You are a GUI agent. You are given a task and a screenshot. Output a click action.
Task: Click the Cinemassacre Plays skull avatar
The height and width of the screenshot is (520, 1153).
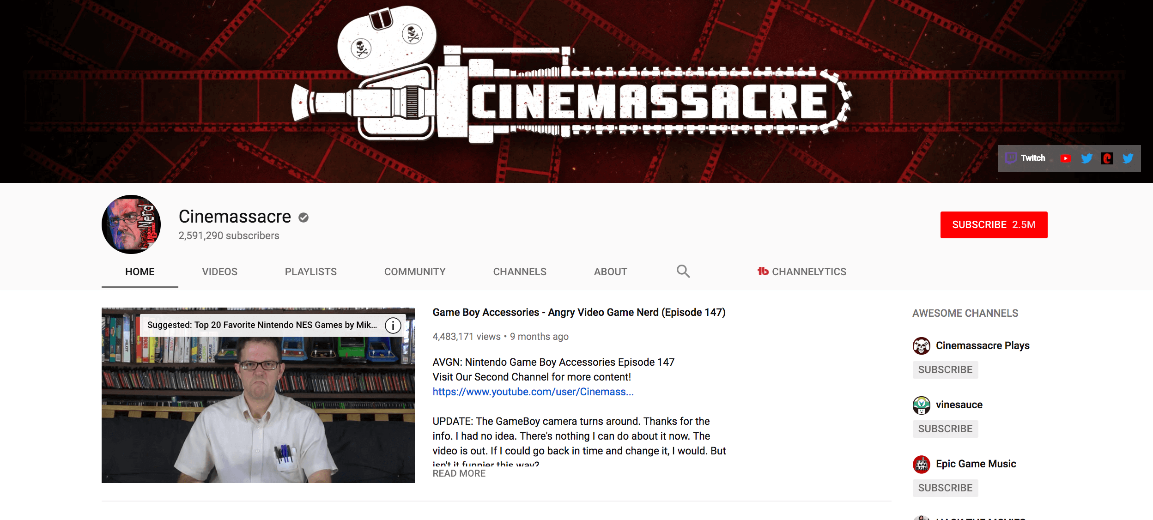point(922,346)
